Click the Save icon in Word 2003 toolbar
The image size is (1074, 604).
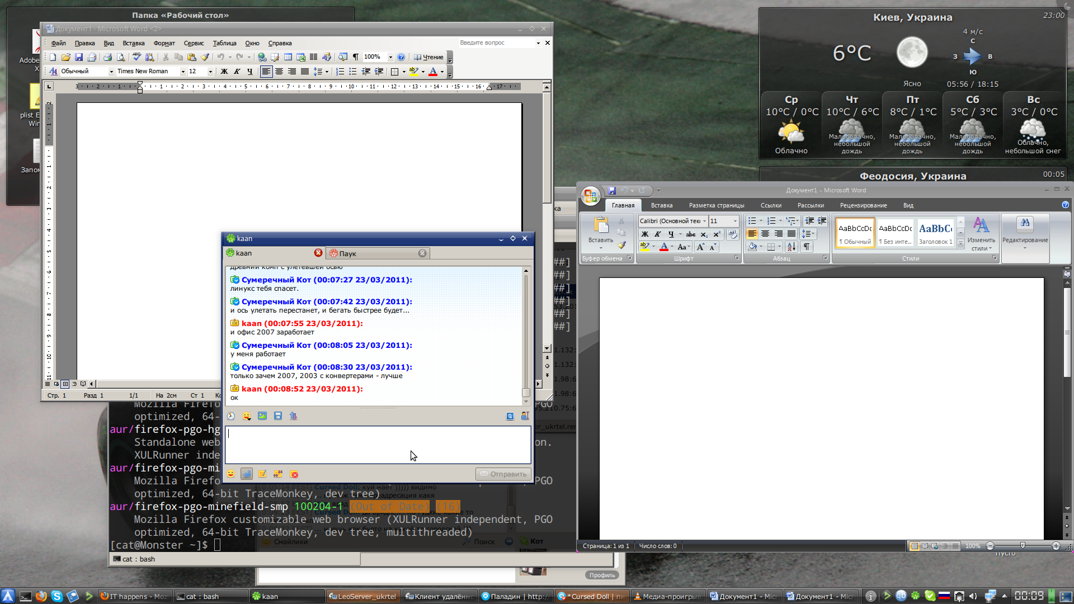click(79, 57)
